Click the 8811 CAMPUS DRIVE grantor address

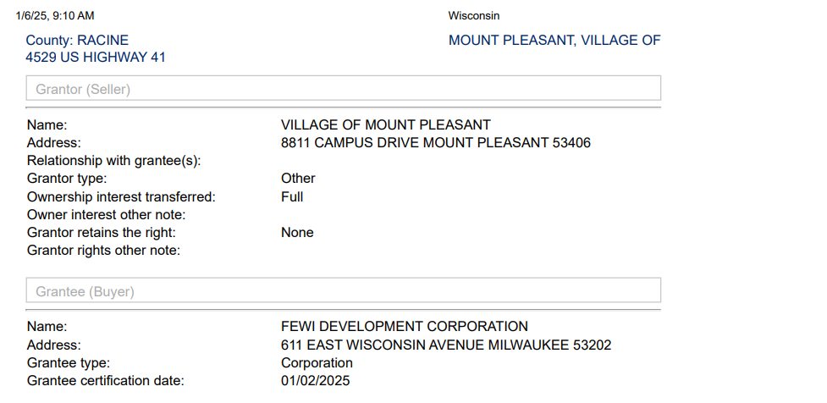(x=435, y=142)
